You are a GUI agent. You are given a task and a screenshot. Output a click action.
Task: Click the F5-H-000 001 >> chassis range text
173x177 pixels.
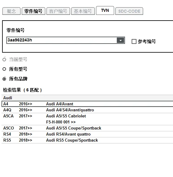point(61,122)
